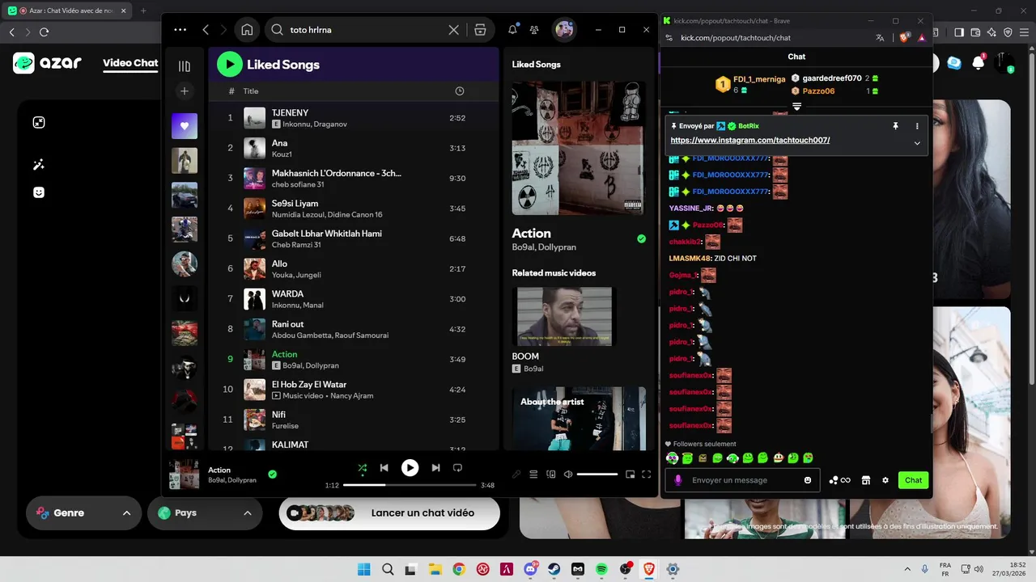Open the Spotify three-dots menu
Image resolution: width=1036 pixels, height=582 pixels.
tap(180, 30)
